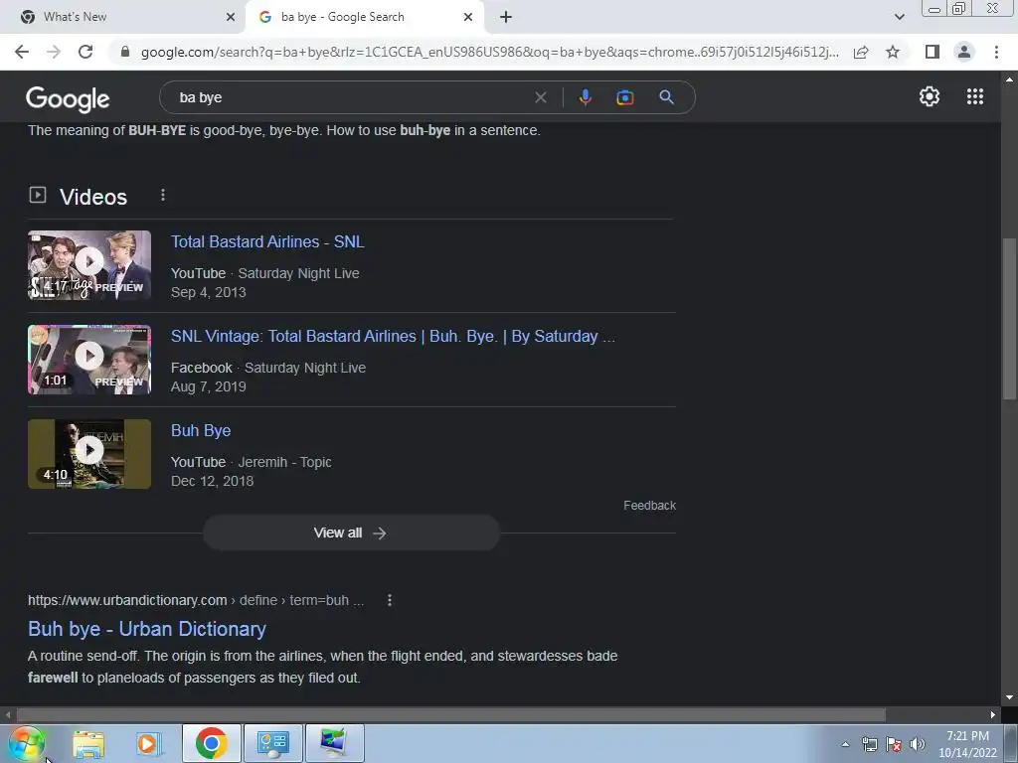Screen dimensions: 1018x763
Task: Open Chrome three-dot menu
Action: [996, 52]
